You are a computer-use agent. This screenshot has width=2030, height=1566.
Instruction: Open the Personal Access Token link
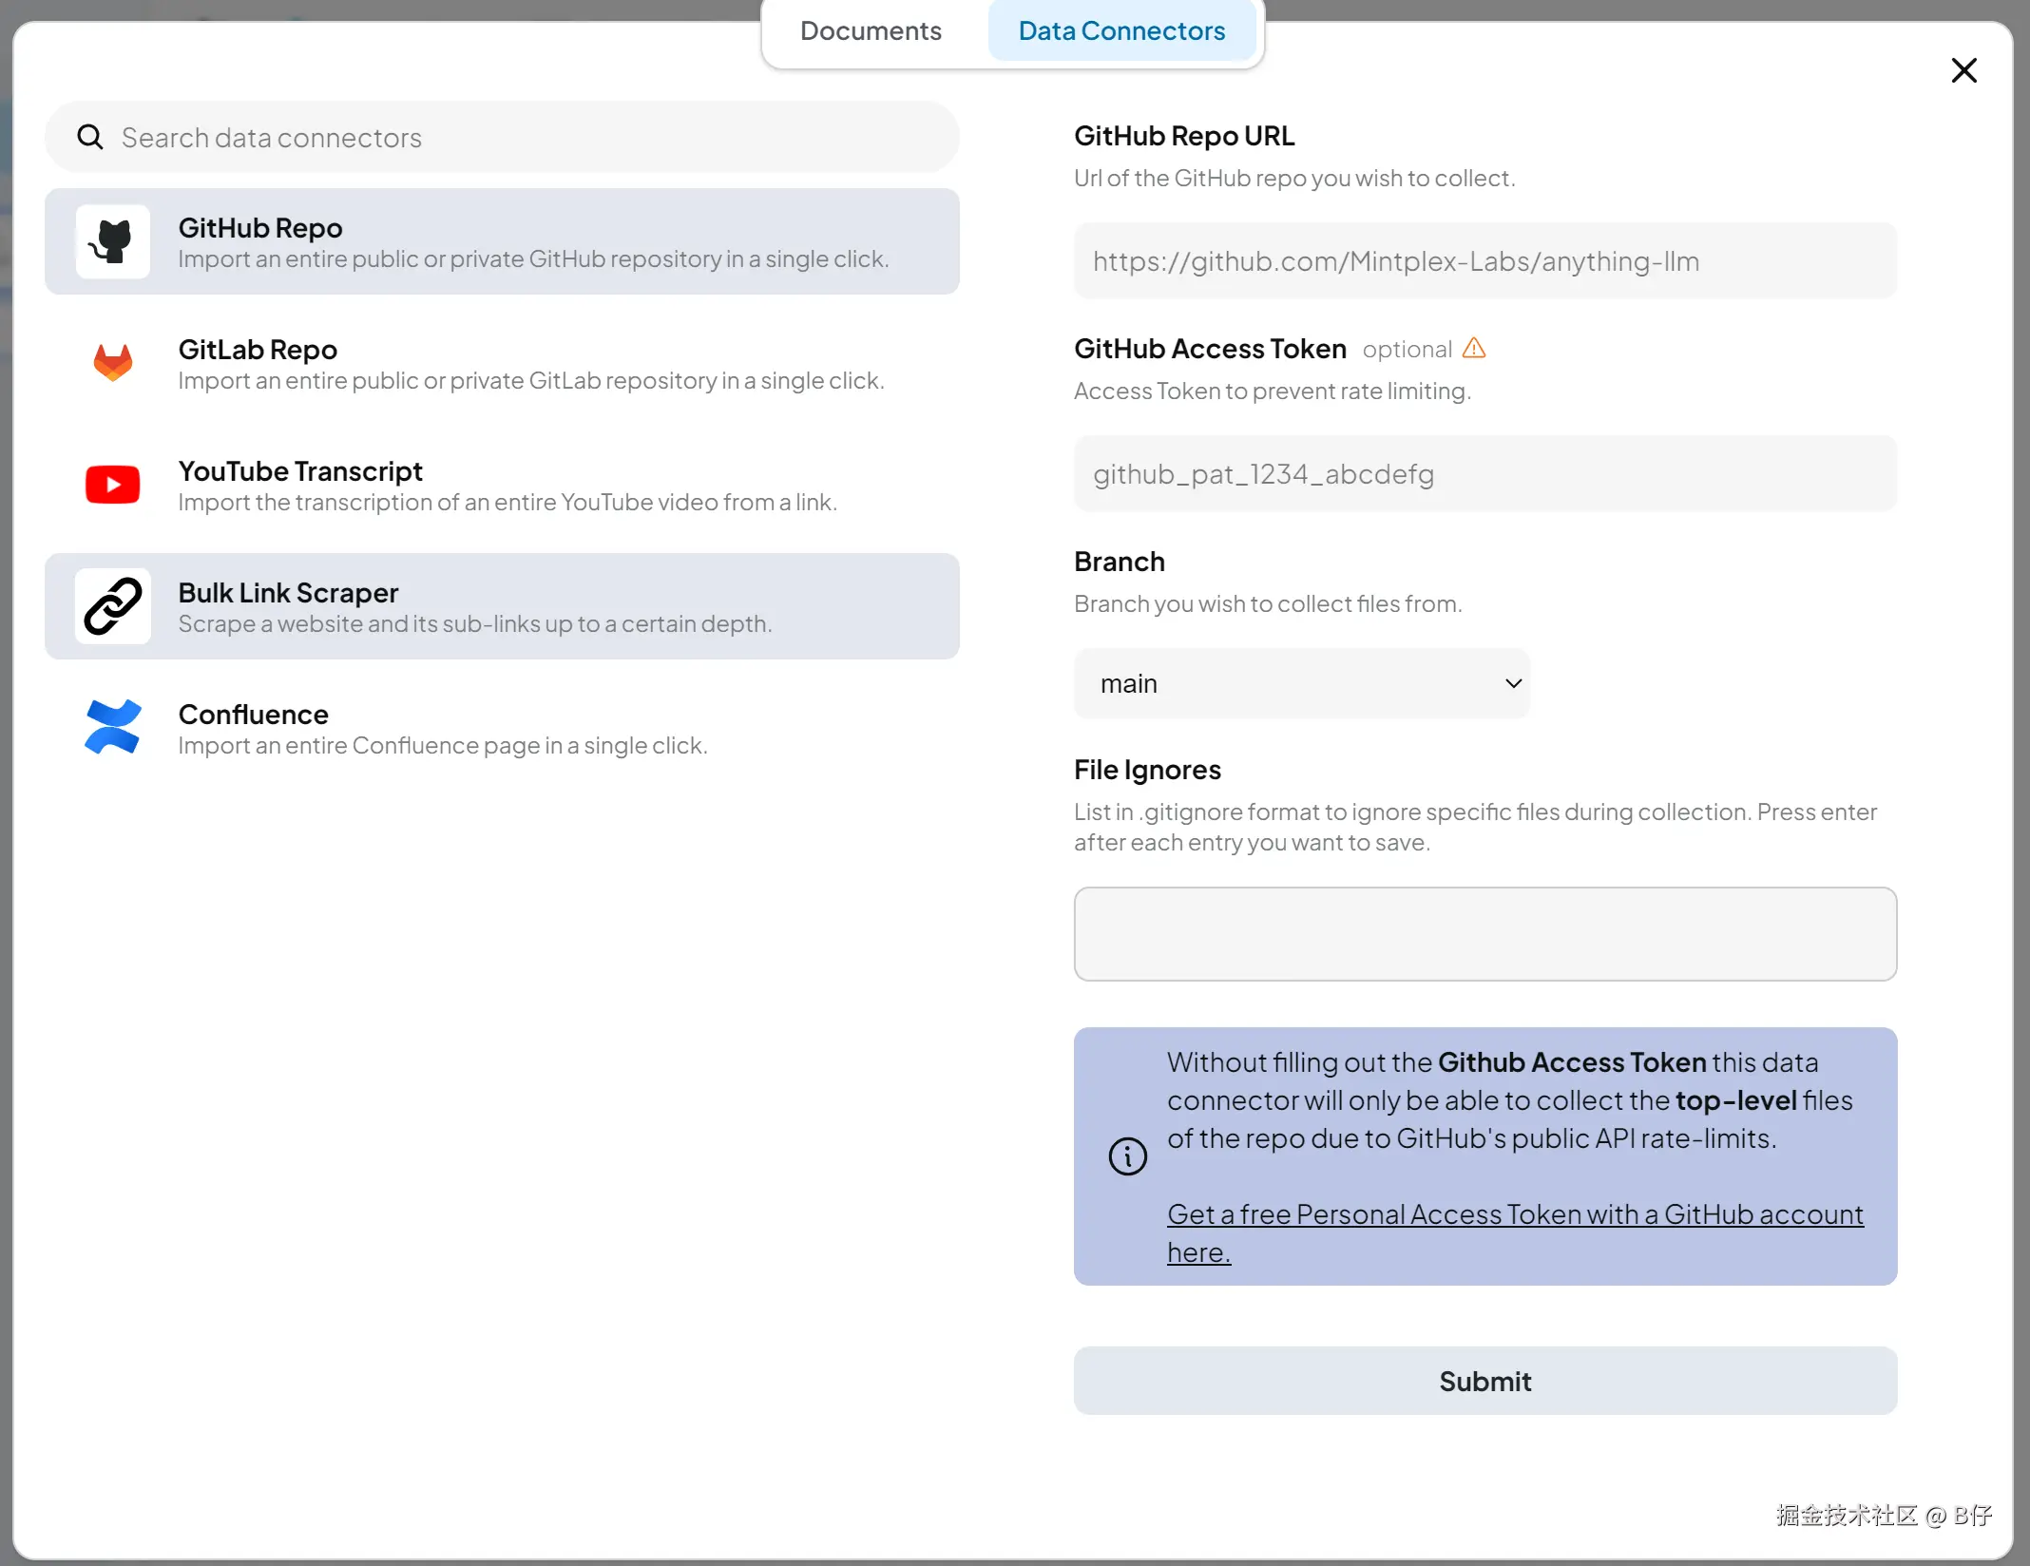(1514, 1214)
